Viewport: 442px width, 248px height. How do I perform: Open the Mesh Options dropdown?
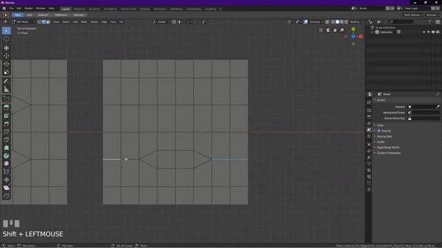(413, 15)
